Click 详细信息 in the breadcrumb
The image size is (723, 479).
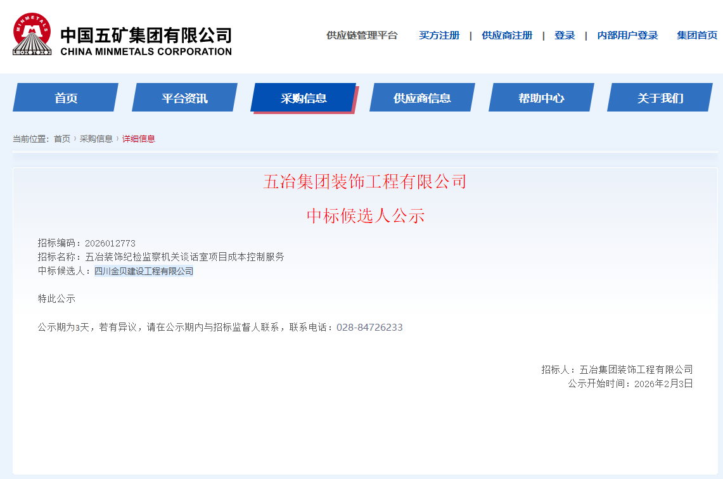tap(138, 139)
